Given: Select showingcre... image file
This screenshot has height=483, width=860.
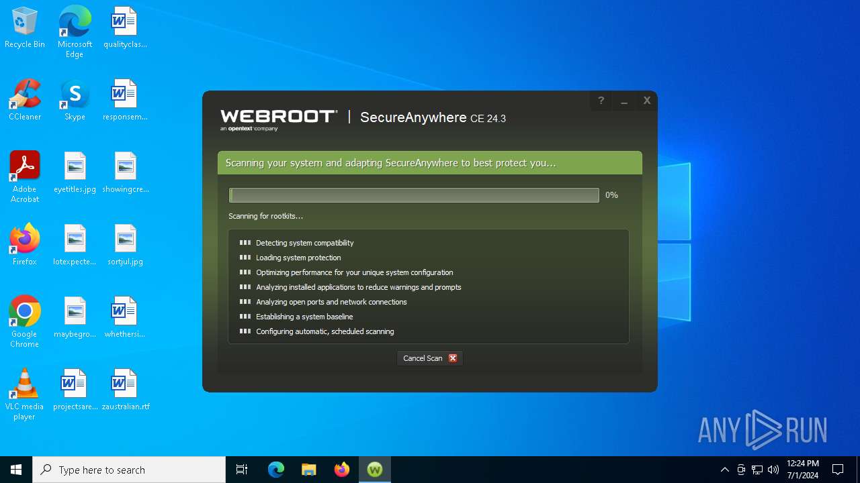Looking at the screenshot, I should (125, 173).
